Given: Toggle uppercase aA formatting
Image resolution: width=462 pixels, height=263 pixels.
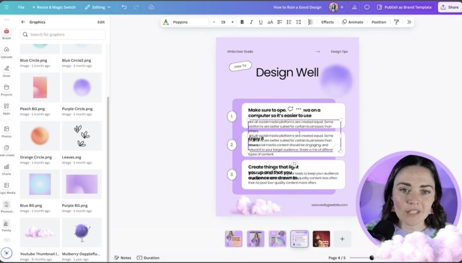Looking at the screenshot, I should click(270, 22).
